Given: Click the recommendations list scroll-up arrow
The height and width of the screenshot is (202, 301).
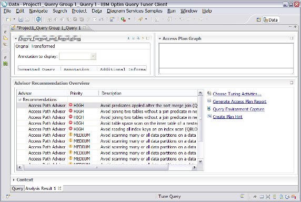Looking at the screenshot, I should pyautogui.click(x=200, y=93).
